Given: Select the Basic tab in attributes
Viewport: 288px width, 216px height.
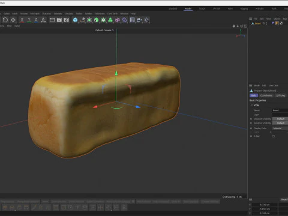Looking at the screenshot, I should (254, 95).
